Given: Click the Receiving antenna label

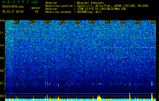Looking at the screenshot, I should coord(58,12).
